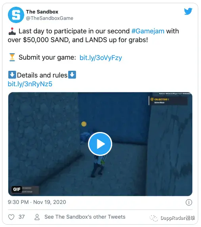Screen dimensions: 201x227
Task: Click the down-arrow emoji before Details
Action: click(12, 75)
